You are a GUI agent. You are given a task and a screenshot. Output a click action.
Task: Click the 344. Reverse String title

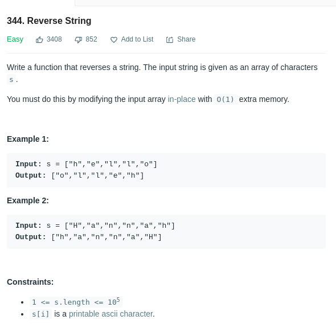(49, 21)
